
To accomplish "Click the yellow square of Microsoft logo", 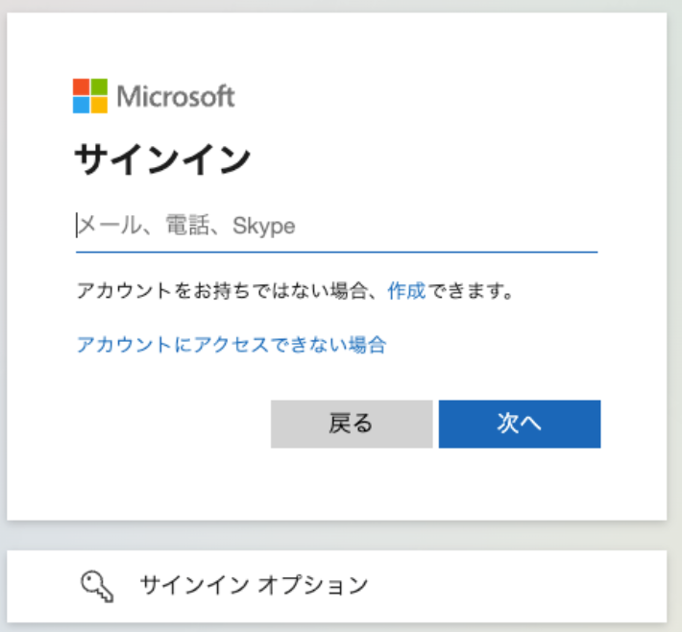I will click(99, 105).
